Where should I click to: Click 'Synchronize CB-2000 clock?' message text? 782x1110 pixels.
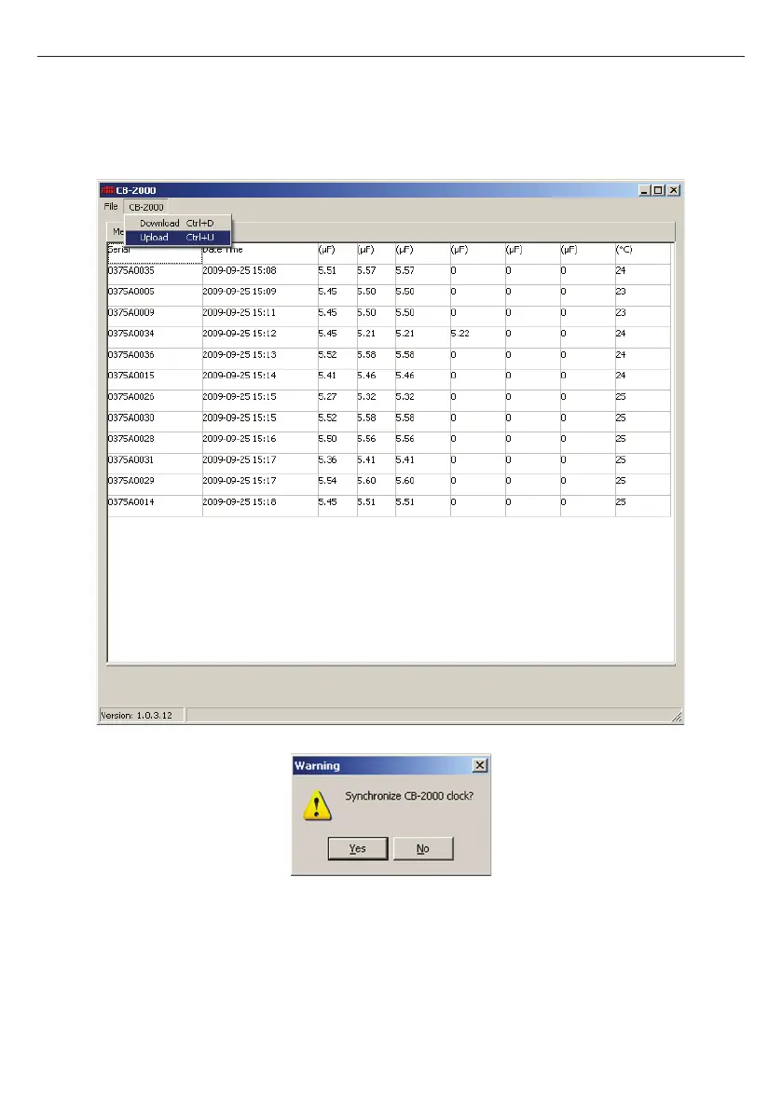pyautogui.click(x=409, y=797)
